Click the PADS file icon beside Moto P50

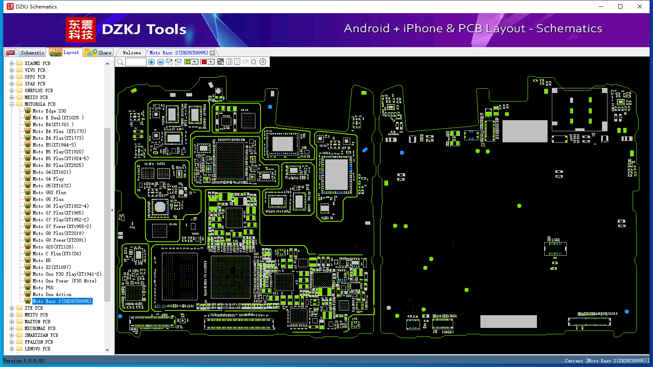(28, 288)
